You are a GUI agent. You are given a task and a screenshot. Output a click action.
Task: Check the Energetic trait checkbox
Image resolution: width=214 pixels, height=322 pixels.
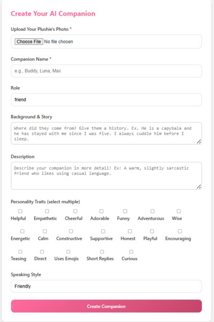(x=22, y=231)
